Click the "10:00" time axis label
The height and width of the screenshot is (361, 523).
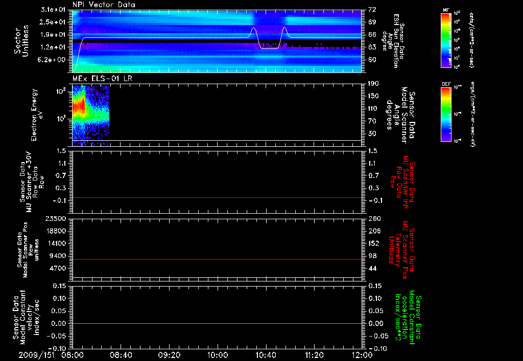217,355
